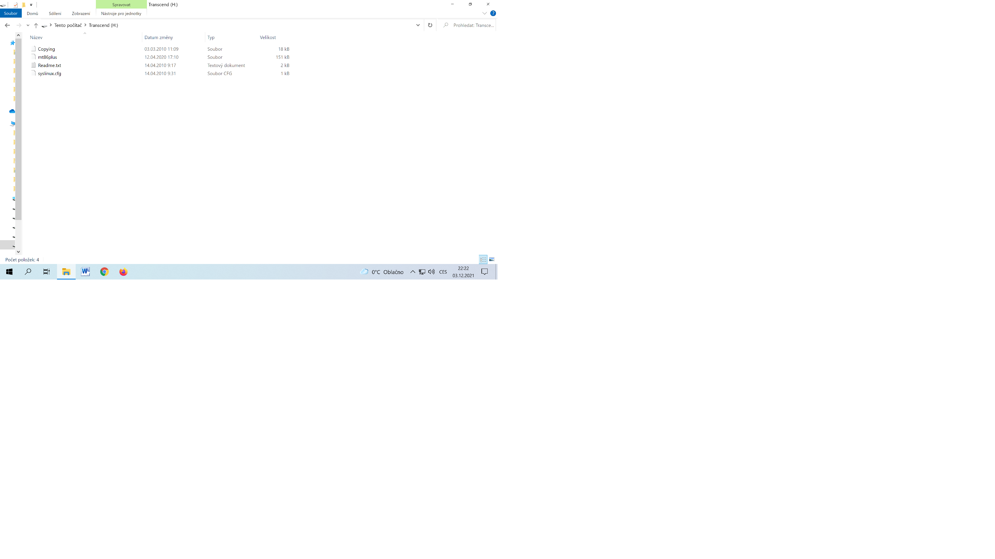
Task: Switch to large thumbnails view icon
Action: (x=492, y=259)
